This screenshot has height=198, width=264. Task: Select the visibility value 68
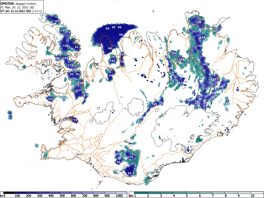click(x=121, y=35)
